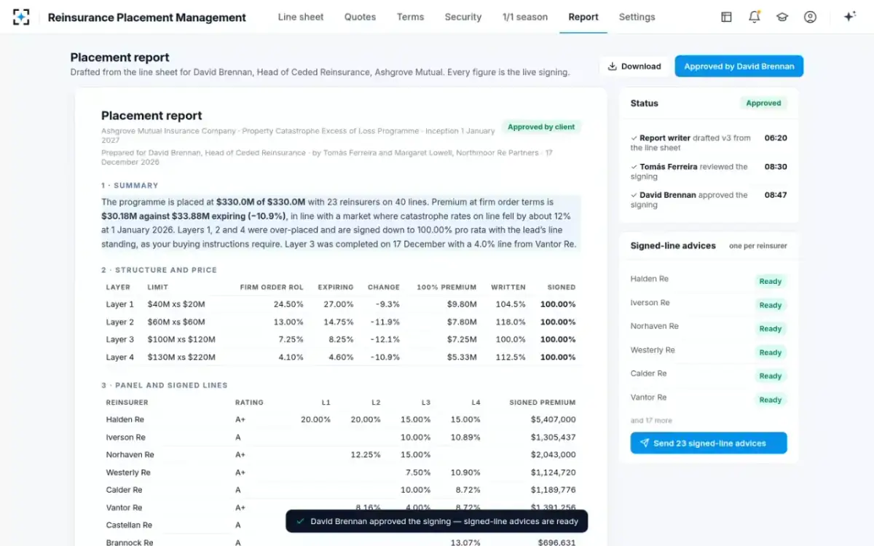Click Ready badge for Vantor Re advice
This screenshot has height=546, width=874.
click(x=770, y=400)
